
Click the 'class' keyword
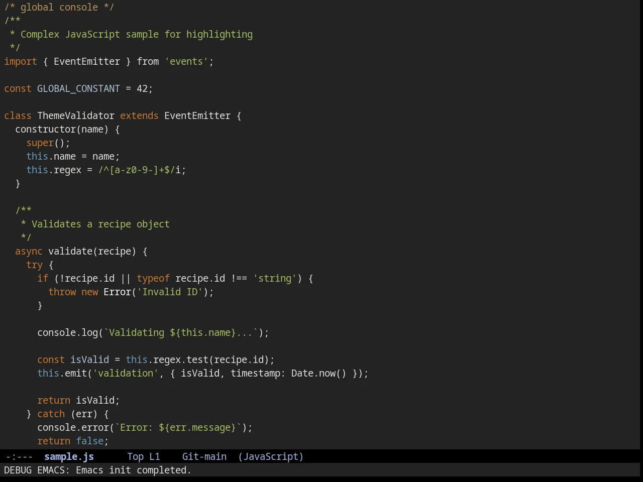pos(18,115)
